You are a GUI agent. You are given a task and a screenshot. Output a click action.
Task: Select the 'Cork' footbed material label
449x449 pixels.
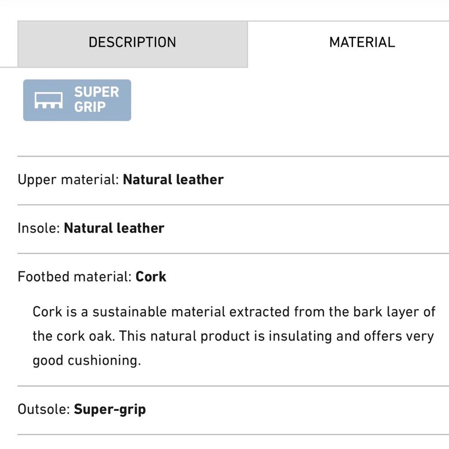(151, 277)
